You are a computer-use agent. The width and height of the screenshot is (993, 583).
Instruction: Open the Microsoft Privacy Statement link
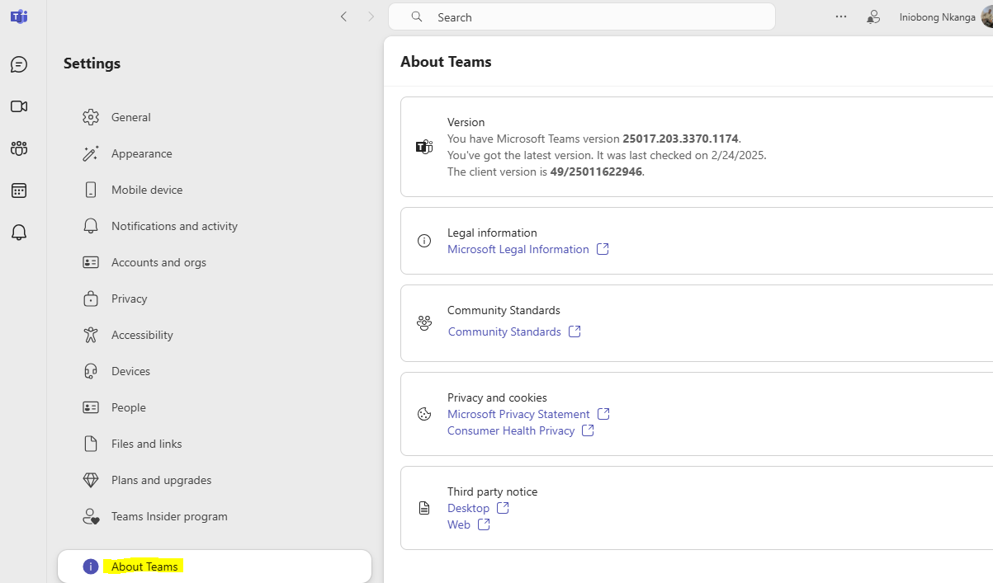518,414
